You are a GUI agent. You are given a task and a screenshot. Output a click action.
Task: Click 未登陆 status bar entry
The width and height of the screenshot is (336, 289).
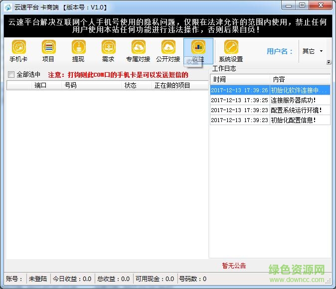(x=38, y=279)
